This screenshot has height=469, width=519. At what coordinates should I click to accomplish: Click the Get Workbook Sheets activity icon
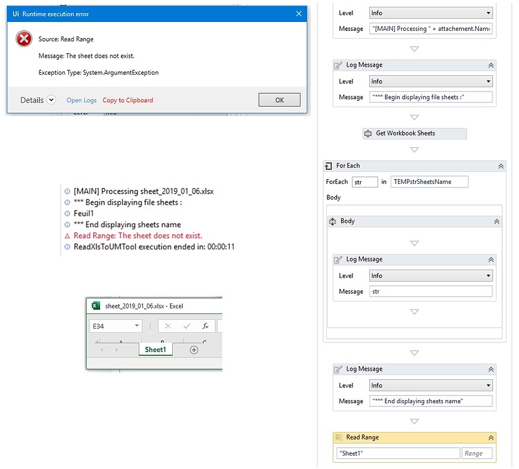point(369,134)
